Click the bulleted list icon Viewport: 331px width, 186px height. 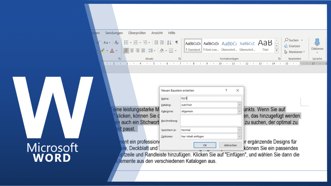point(126,43)
